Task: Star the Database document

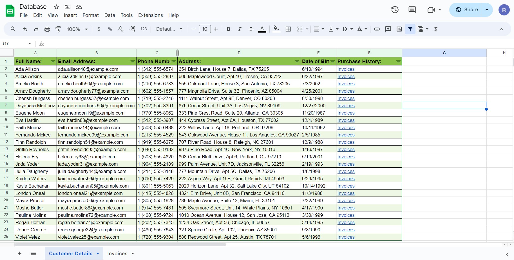Action: click(x=56, y=7)
